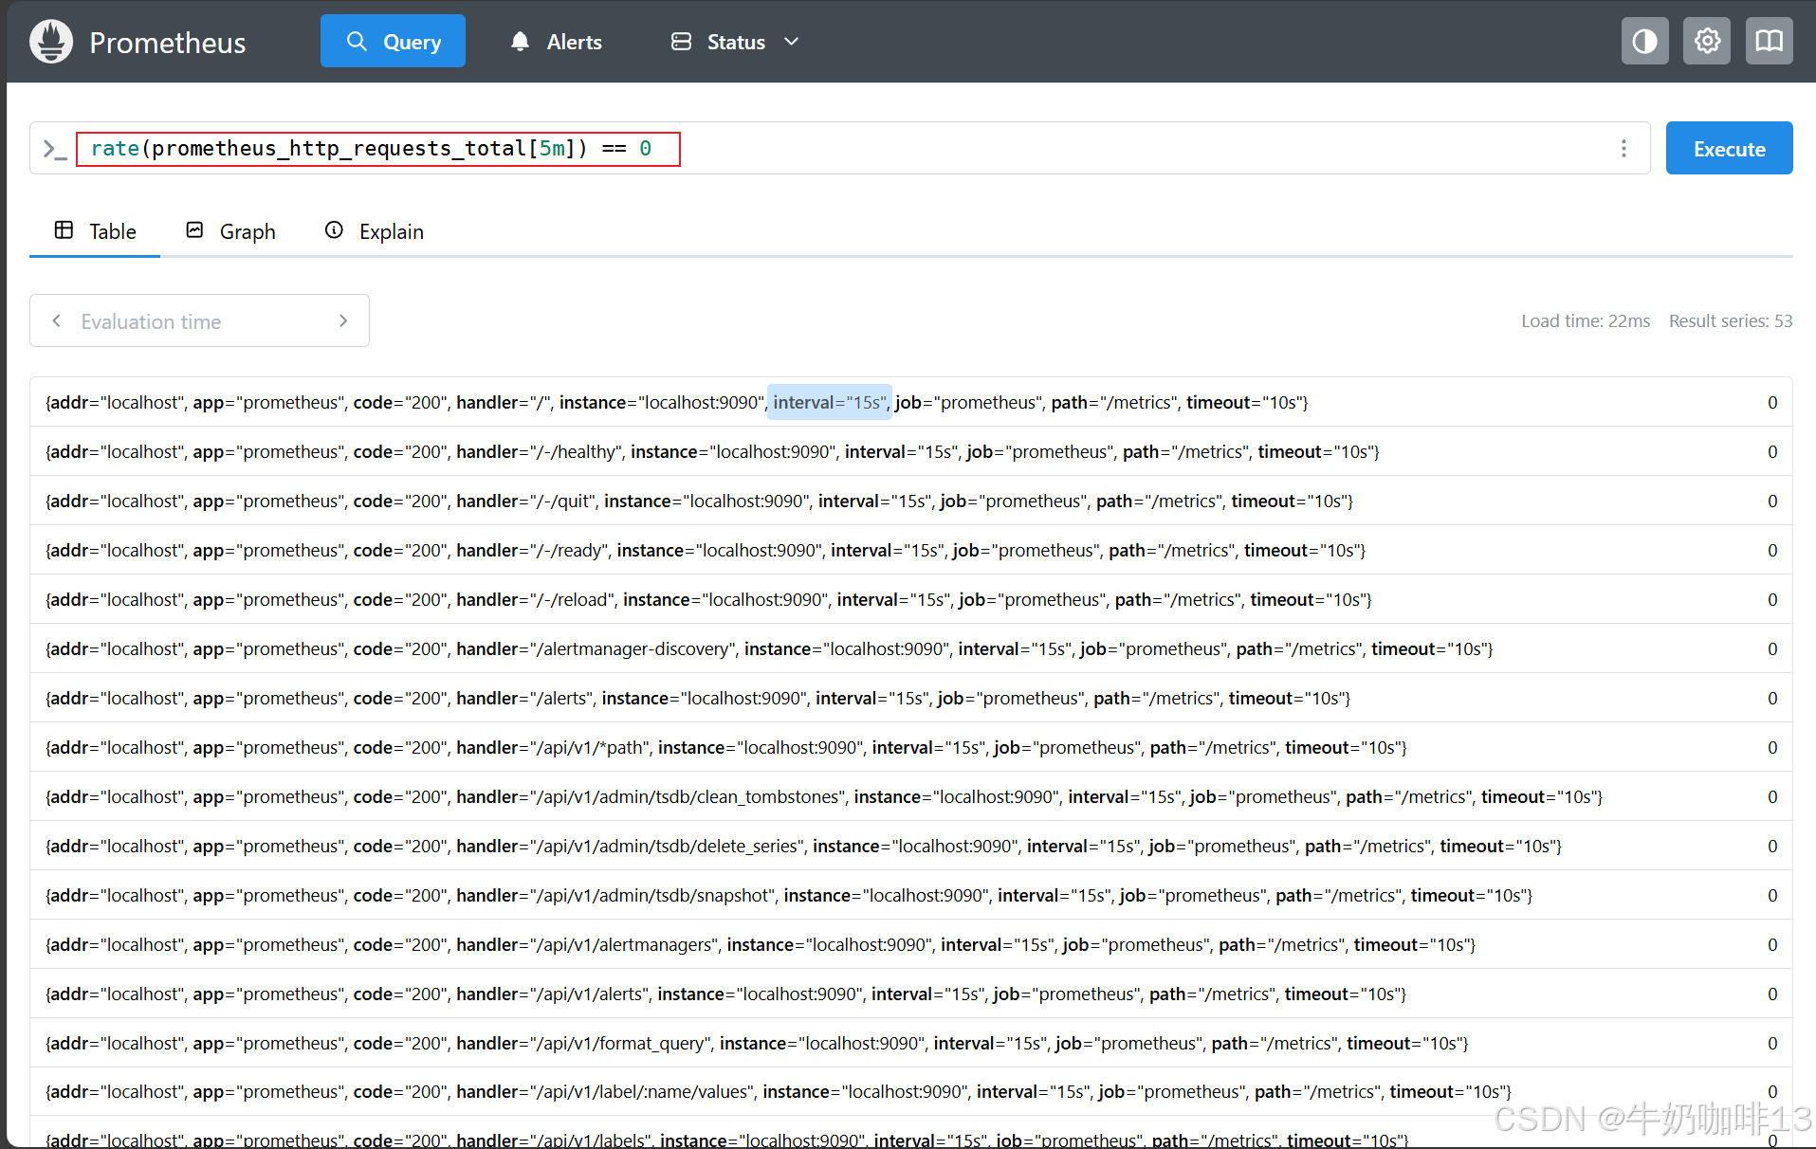Click the Table tab grid icon
The width and height of the screenshot is (1816, 1149).
click(64, 230)
